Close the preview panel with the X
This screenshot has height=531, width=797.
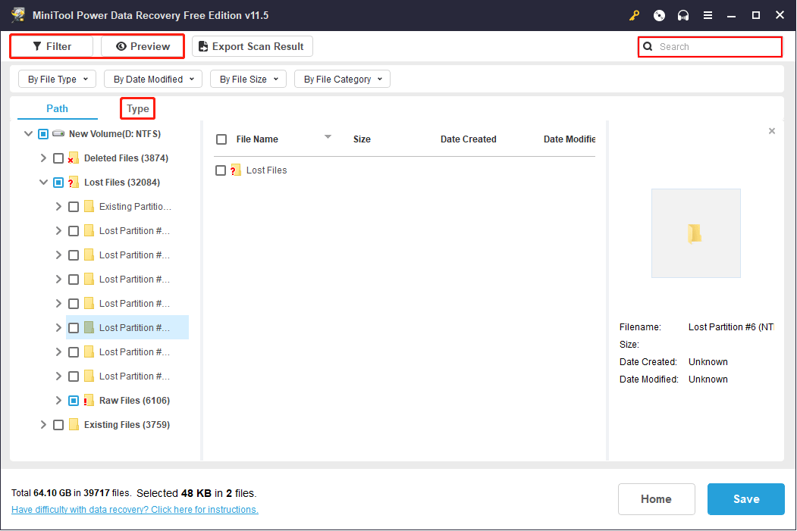pos(771,131)
